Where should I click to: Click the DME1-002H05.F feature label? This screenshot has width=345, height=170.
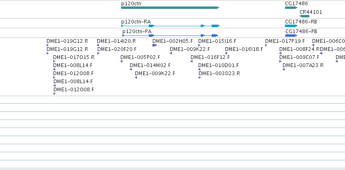[173, 41]
